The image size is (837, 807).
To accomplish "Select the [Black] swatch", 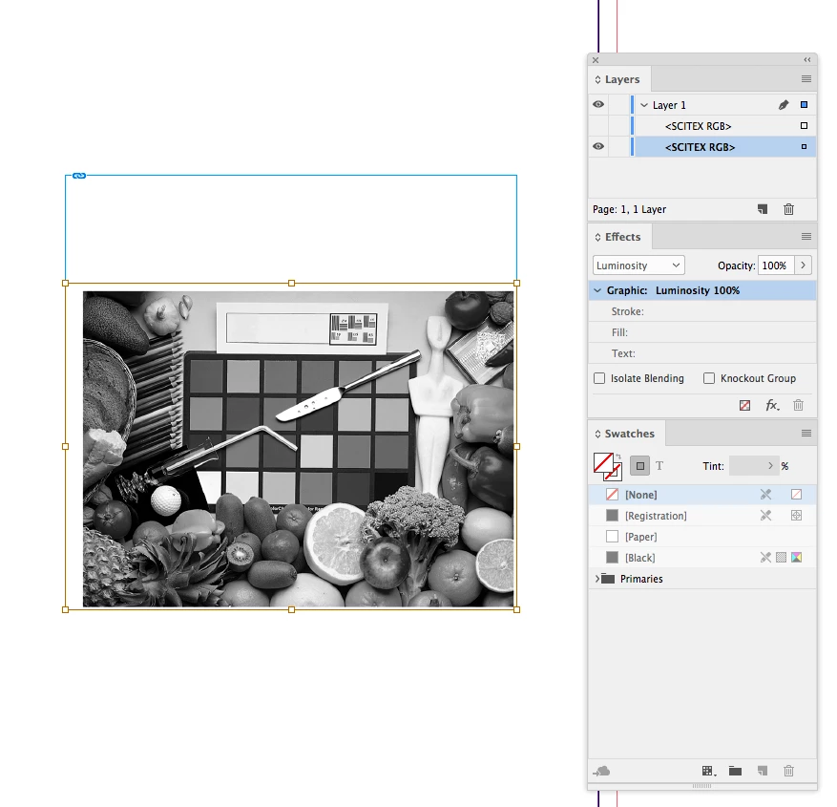I will [x=701, y=558].
